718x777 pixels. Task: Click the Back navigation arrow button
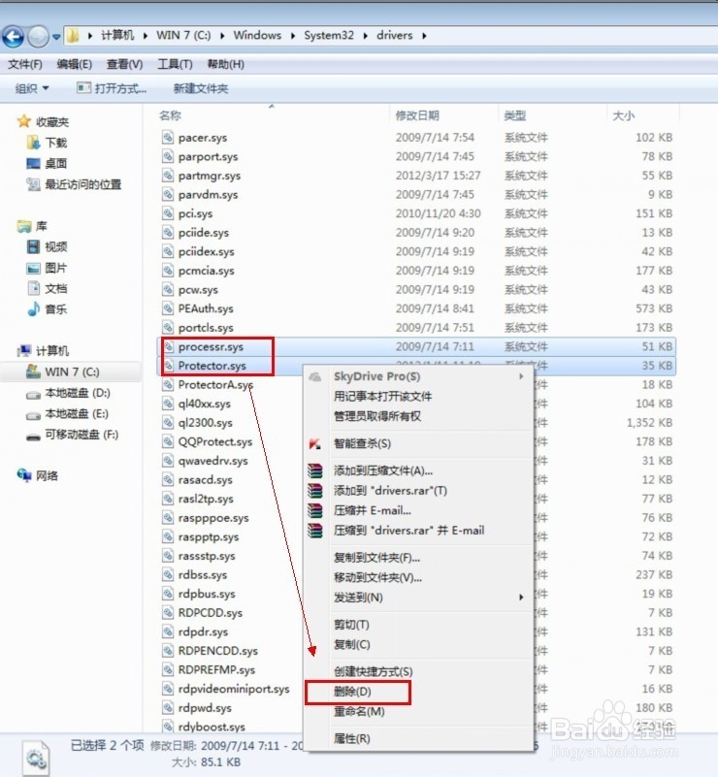pyautogui.click(x=13, y=36)
